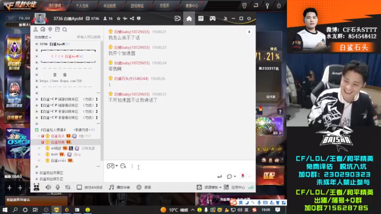381x214 pixels.
Task: Select user 白鲨xiubi in channel list
Action: [x=59, y=160]
